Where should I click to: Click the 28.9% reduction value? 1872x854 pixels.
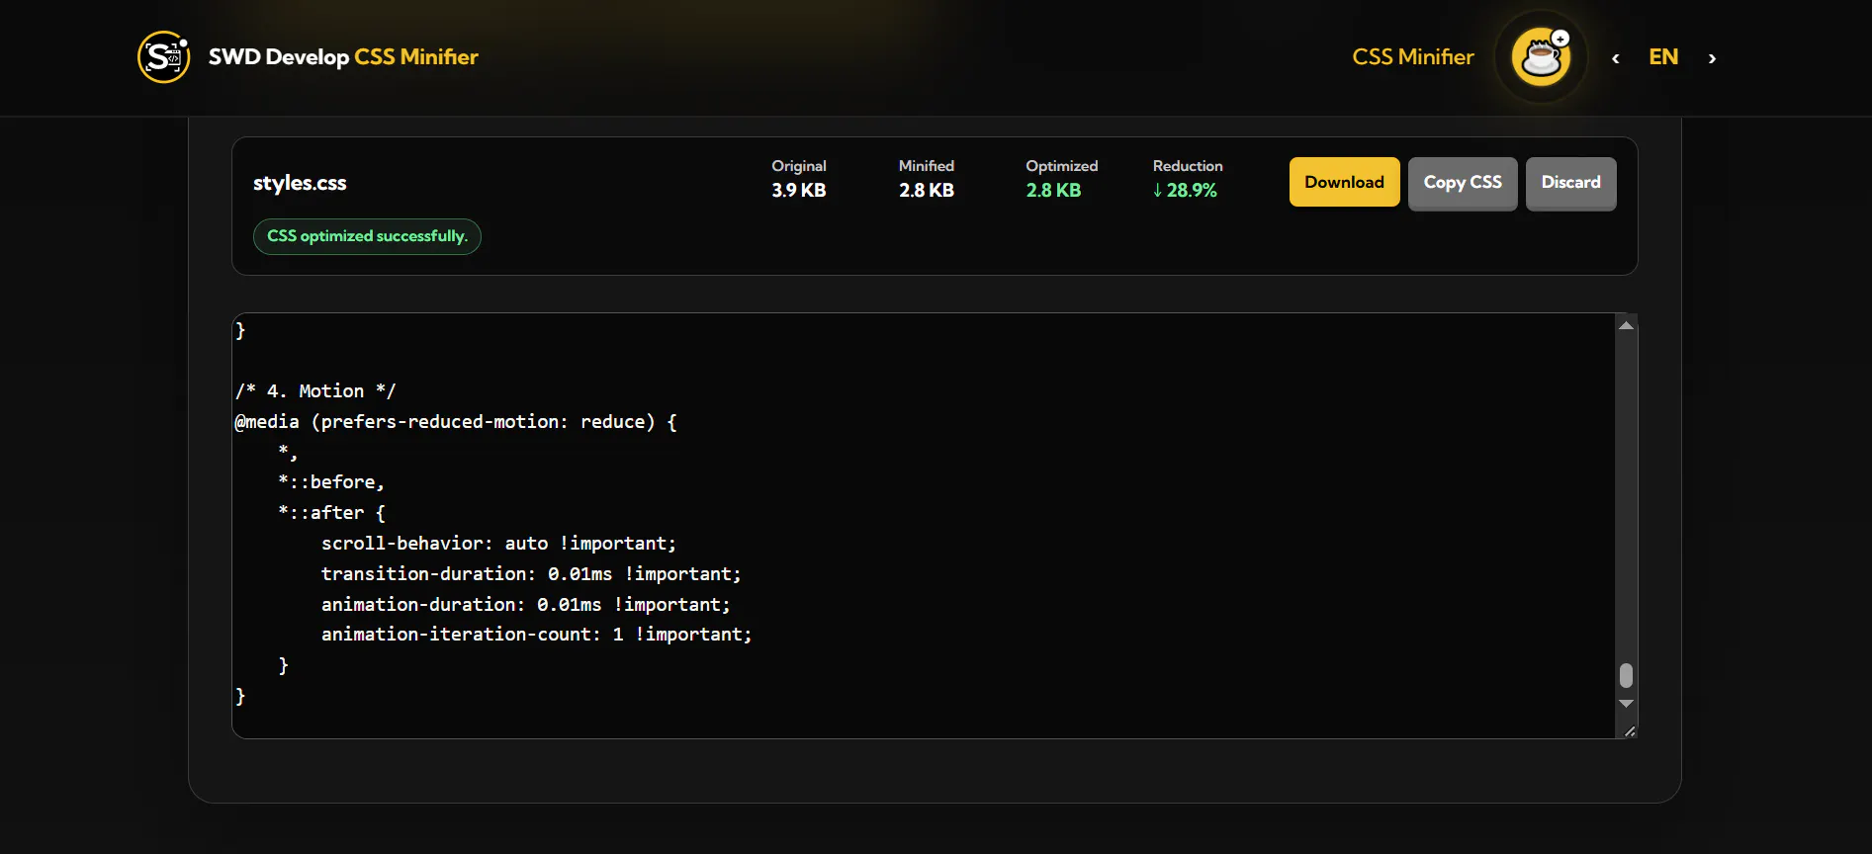[x=1185, y=190]
